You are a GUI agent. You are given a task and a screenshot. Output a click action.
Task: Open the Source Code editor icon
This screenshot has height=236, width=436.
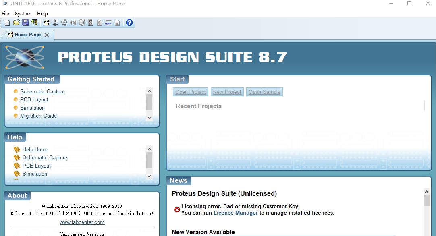pos(108,23)
